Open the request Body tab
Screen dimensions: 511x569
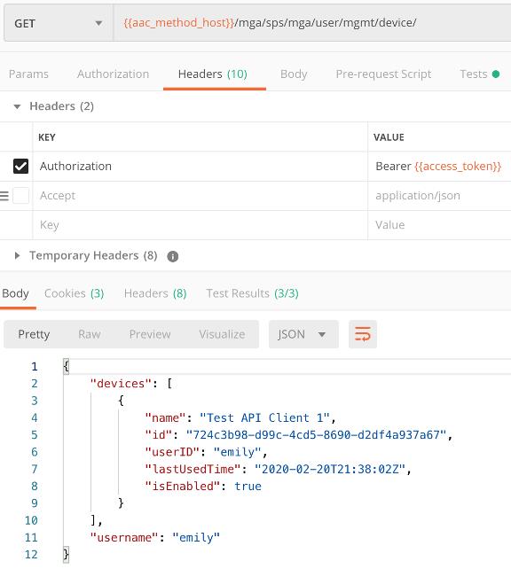pos(294,74)
